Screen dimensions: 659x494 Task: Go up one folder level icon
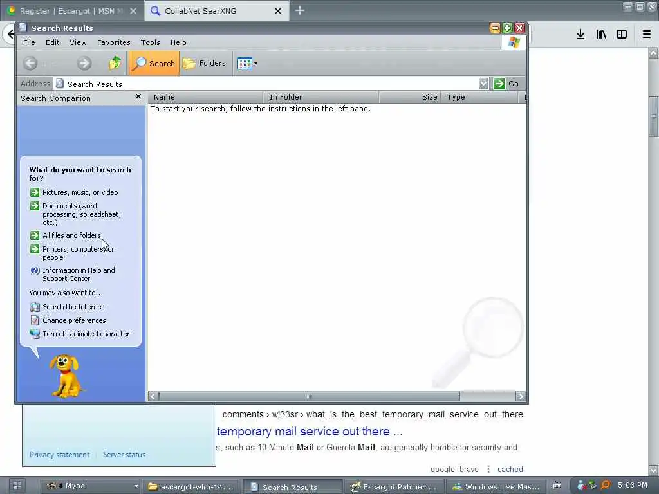pos(115,64)
